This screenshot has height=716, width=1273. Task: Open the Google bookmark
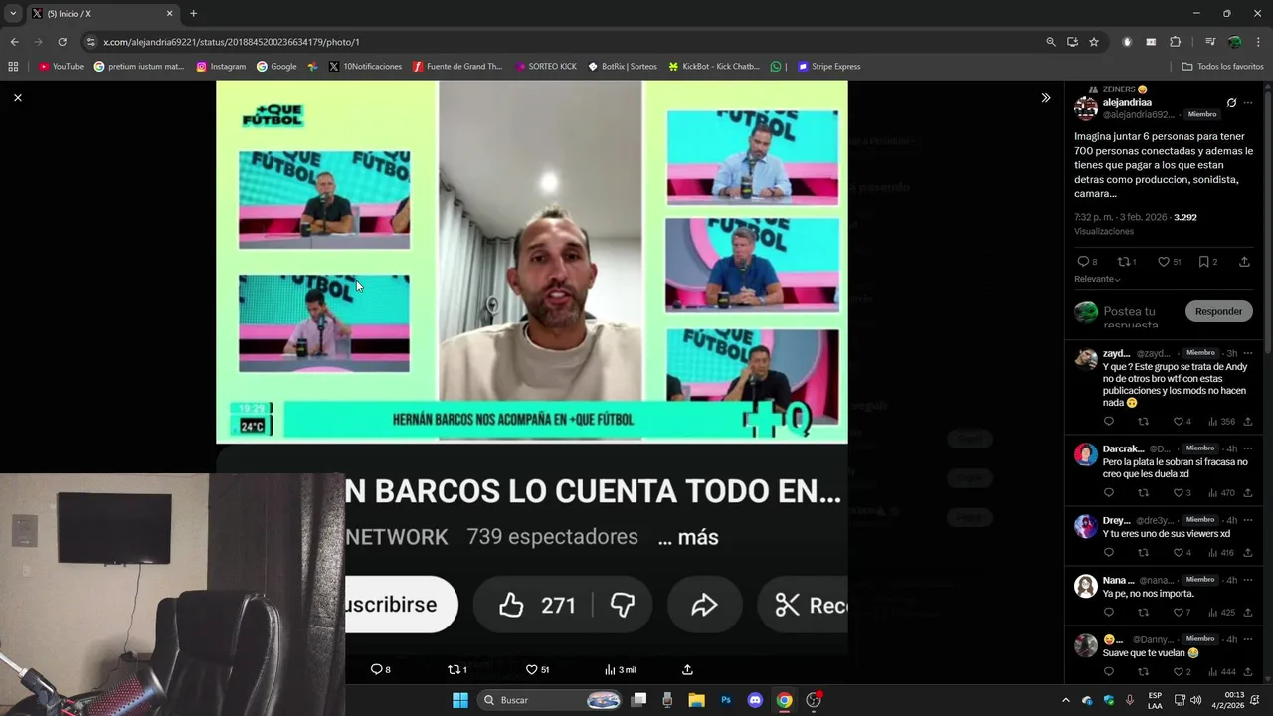click(276, 67)
